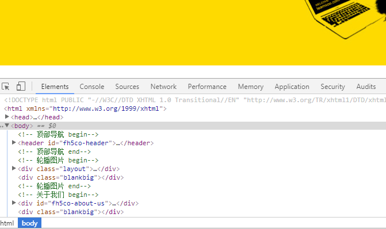Open the Application tab
Image resolution: width=386 pixels, height=229 pixels.
coord(292,87)
